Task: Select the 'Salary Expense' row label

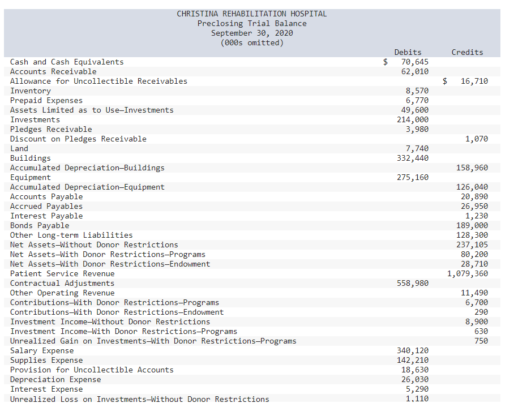Action: click(42, 351)
